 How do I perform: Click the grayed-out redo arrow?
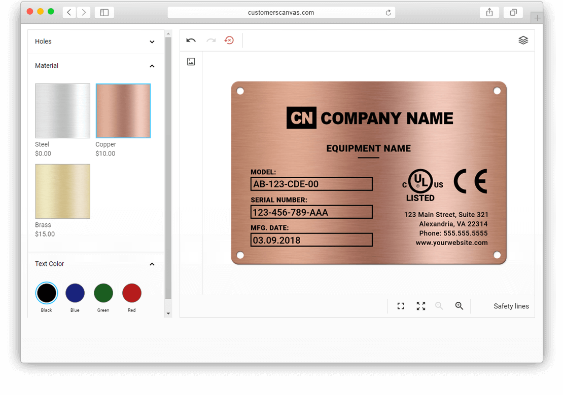[x=211, y=40]
